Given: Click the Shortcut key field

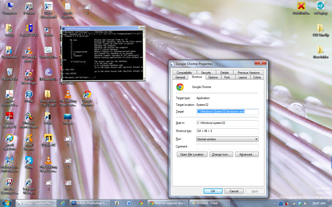Looking at the screenshot, I should pos(227,131).
